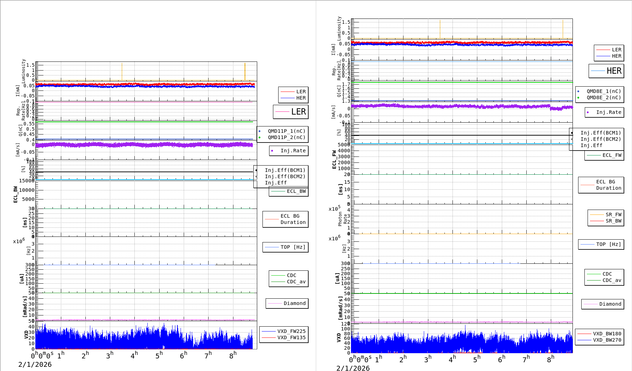Click the ECL_BW y-axis title
Screen dimensions: 632x371
pos(15,195)
